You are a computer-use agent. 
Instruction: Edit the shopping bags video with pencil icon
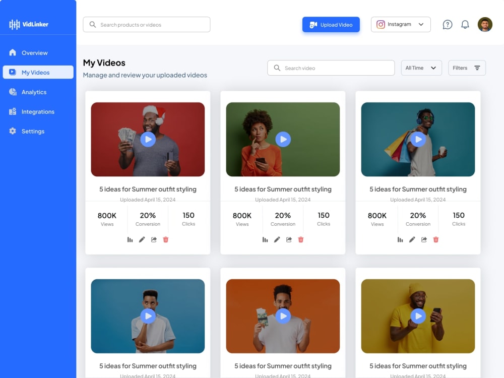(x=412, y=240)
